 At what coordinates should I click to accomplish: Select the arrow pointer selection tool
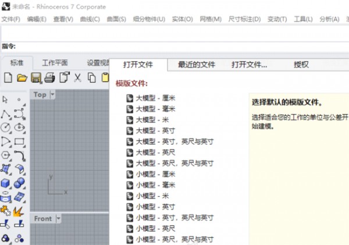click(x=5, y=100)
